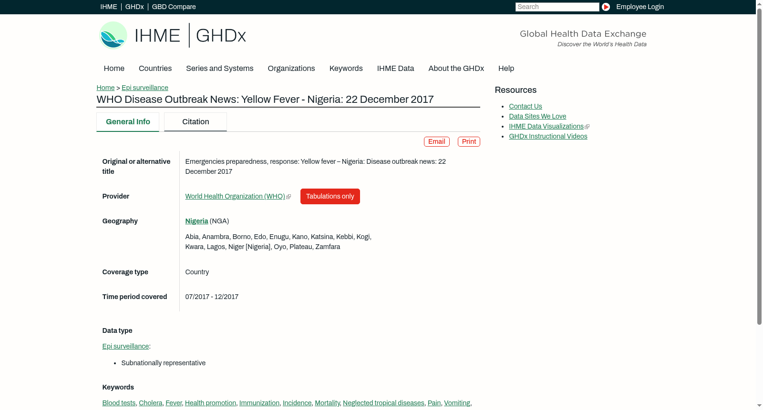Open World Health Organization (WHO) provider link
Screen dimensions: 763x410
tap(235, 196)
